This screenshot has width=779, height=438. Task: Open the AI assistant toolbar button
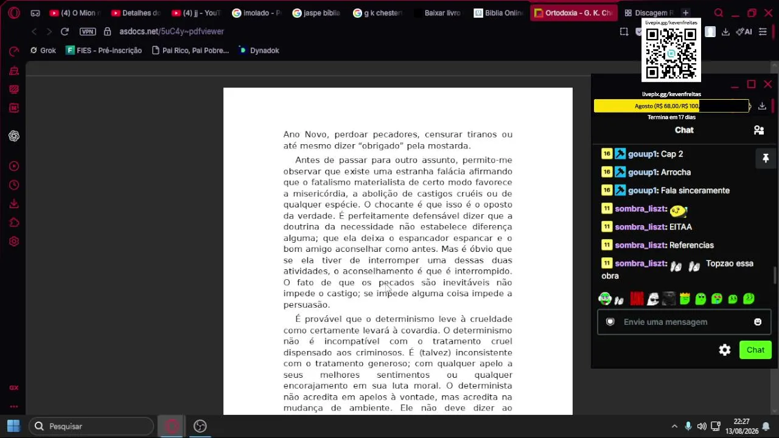coord(744,32)
